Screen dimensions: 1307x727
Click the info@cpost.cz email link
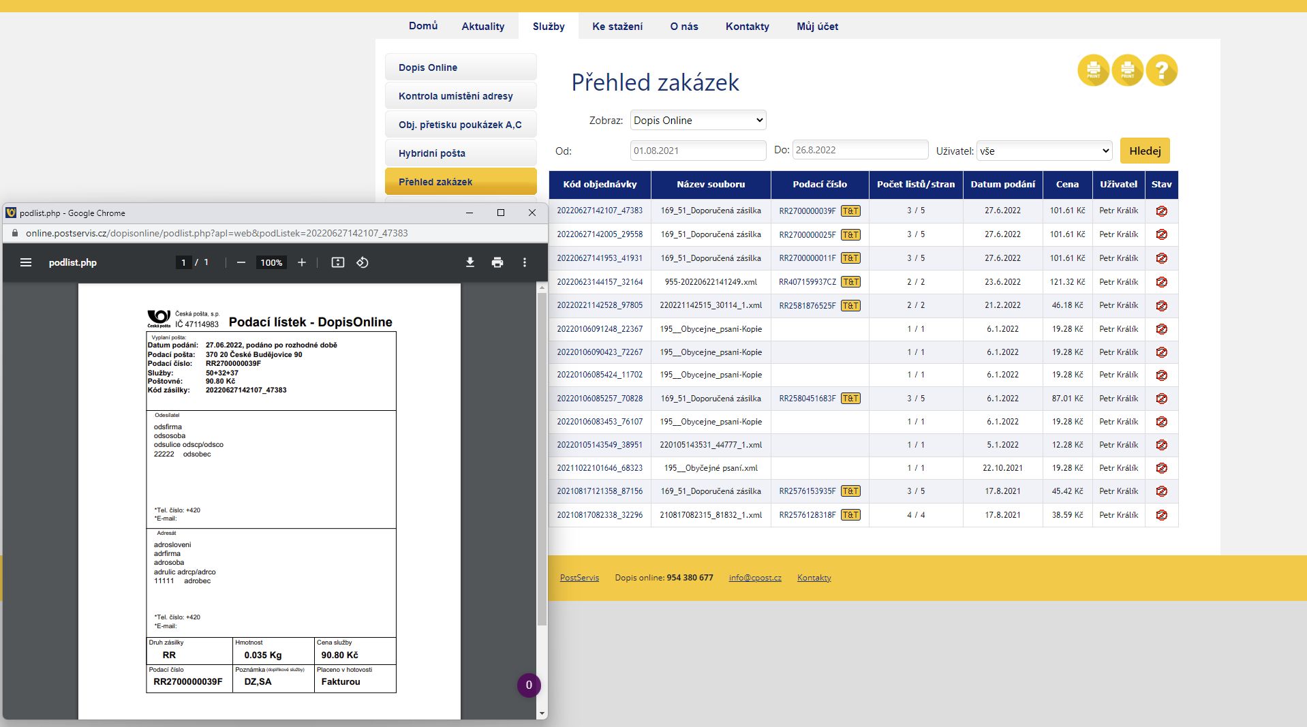pos(755,578)
